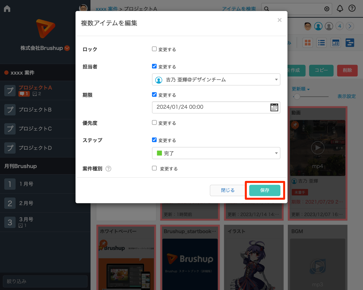Show the 4 more members badge
Screen dimensions: 363x290
pos(339,26)
